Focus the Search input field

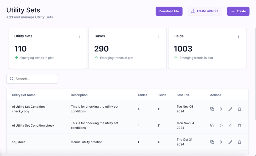tap(32, 79)
